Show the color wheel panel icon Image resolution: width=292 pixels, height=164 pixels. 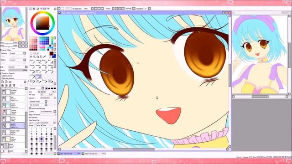[31, 9]
